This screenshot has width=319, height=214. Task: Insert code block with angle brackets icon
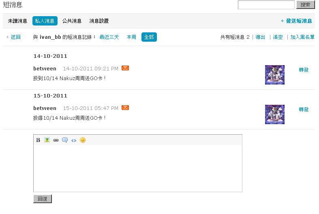click(x=74, y=140)
